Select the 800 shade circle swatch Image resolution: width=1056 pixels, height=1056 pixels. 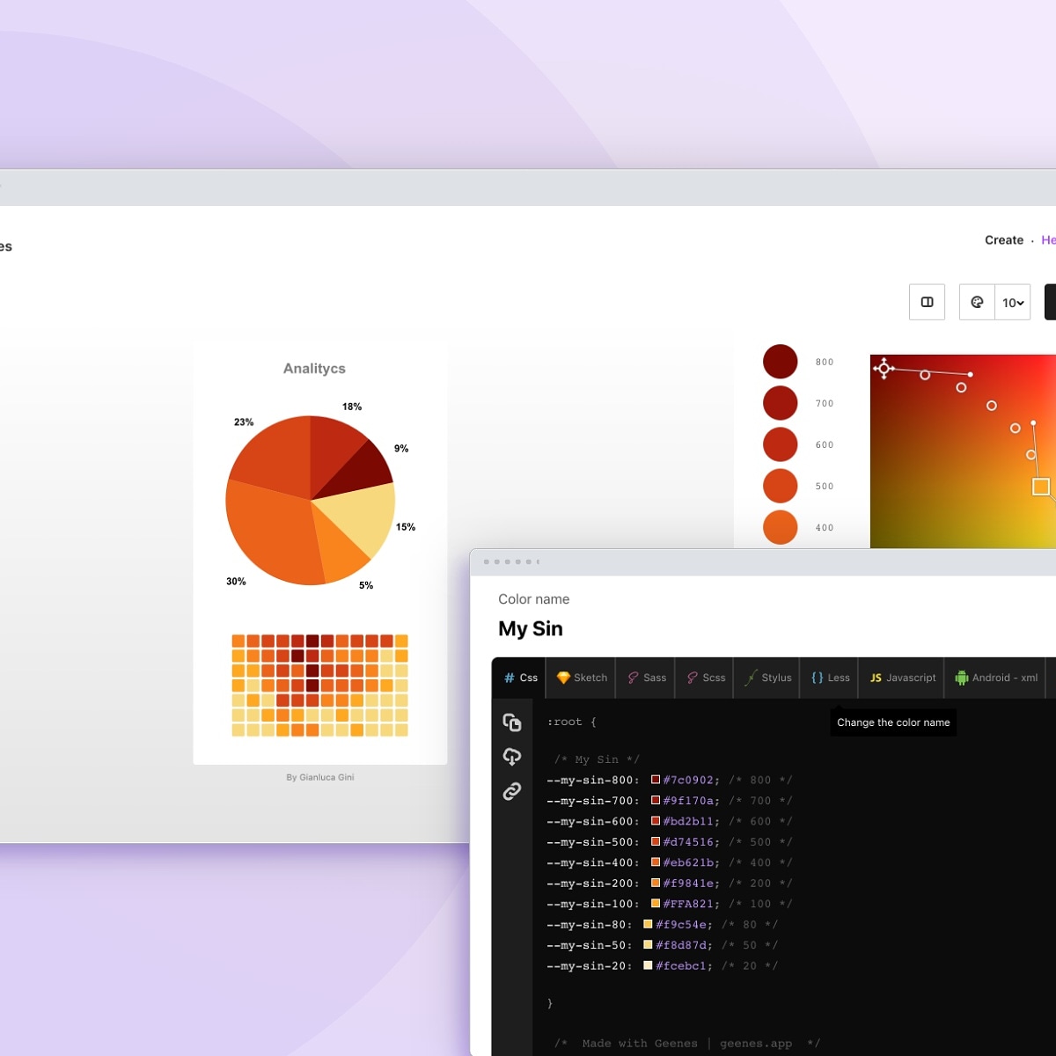click(x=781, y=362)
